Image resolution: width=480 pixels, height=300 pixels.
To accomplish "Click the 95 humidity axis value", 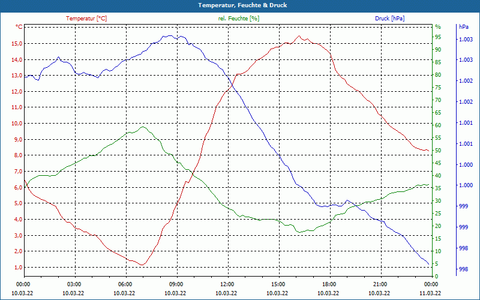I will (438, 37).
